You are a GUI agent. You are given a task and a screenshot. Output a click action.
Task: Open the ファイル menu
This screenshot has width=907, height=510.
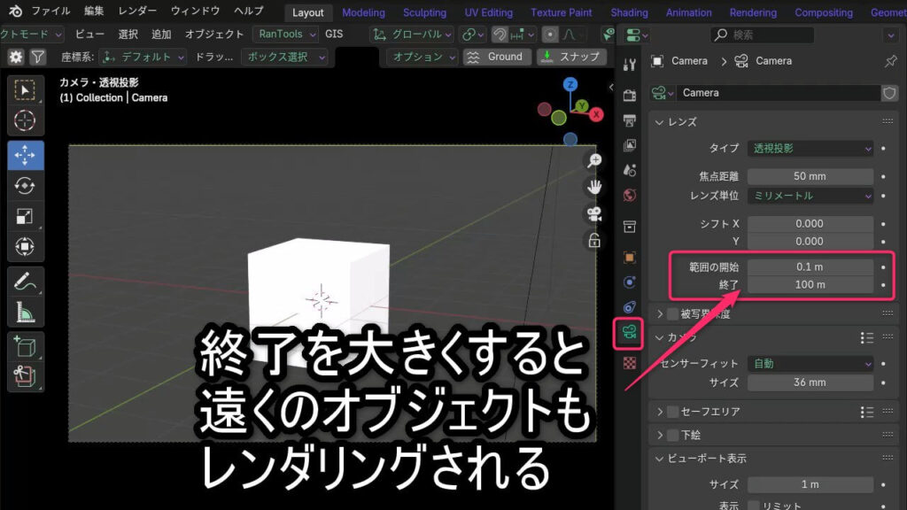50,11
